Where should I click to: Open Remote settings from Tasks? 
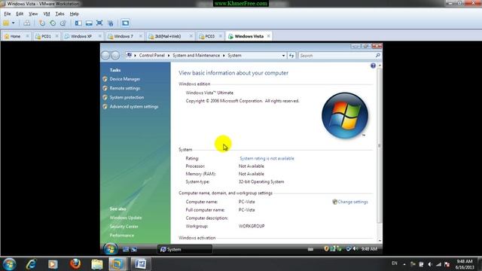pyautogui.click(x=125, y=88)
